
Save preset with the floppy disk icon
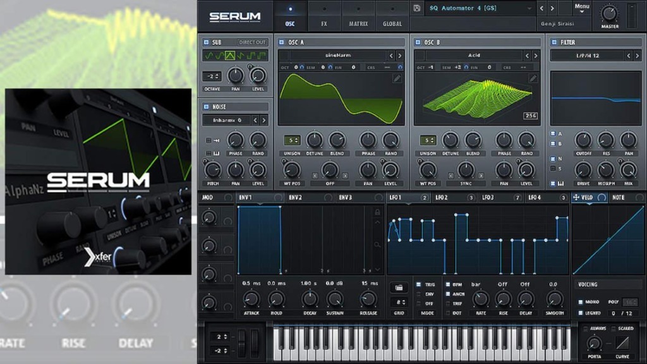click(x=417, y=8)
